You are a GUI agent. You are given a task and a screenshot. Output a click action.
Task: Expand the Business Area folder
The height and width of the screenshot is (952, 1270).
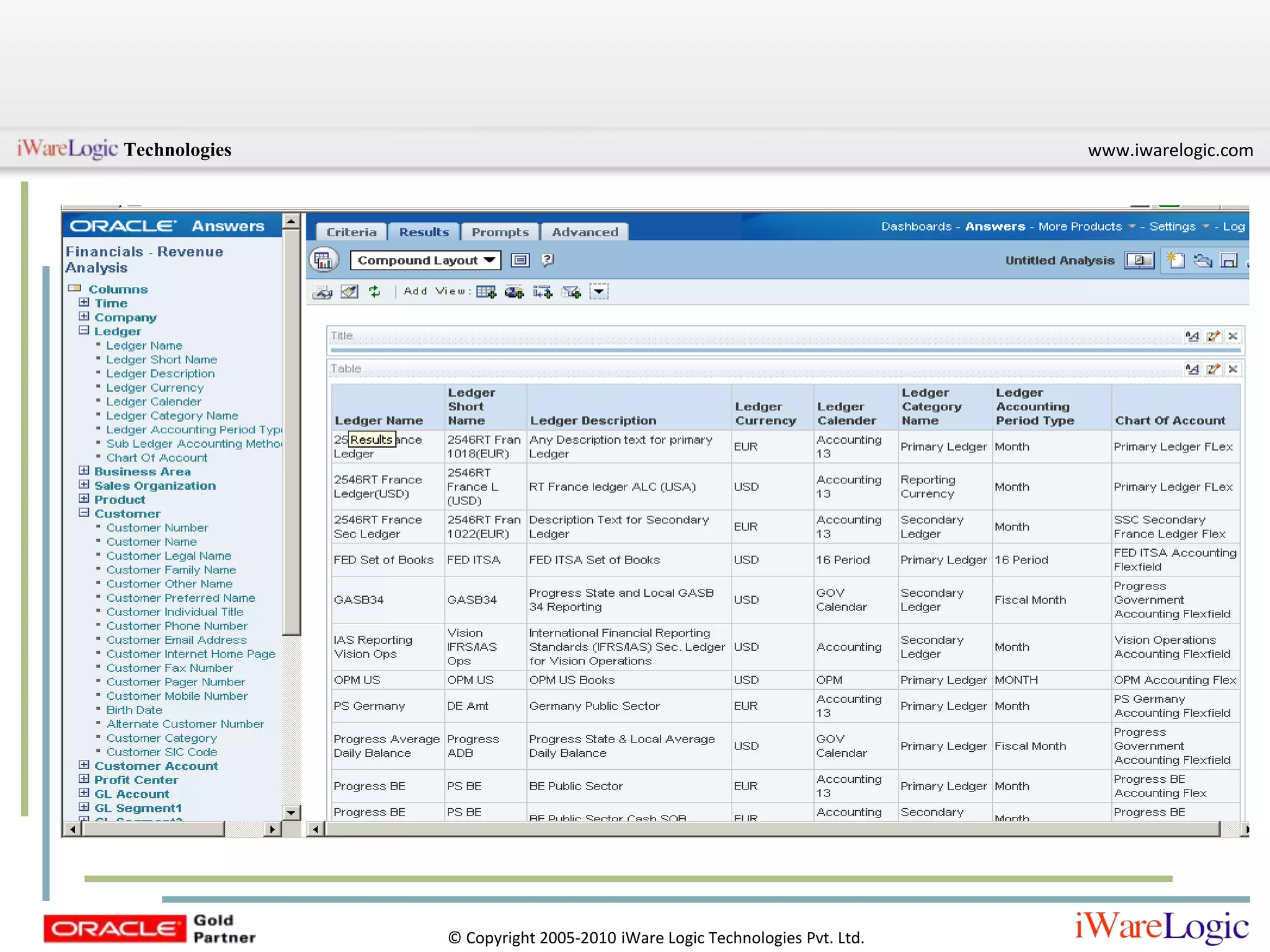point(84,470)
